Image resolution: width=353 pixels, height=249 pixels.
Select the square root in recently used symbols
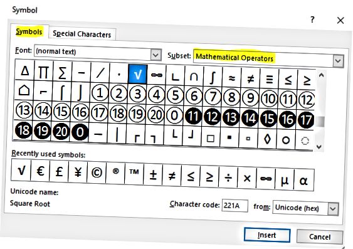point(21,171)
